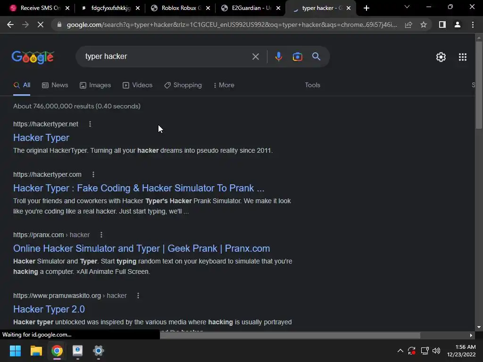This screenshot has height=362, width=483.
Task: Click the vertical scrollbar thumb
Action: click(479, 85)
